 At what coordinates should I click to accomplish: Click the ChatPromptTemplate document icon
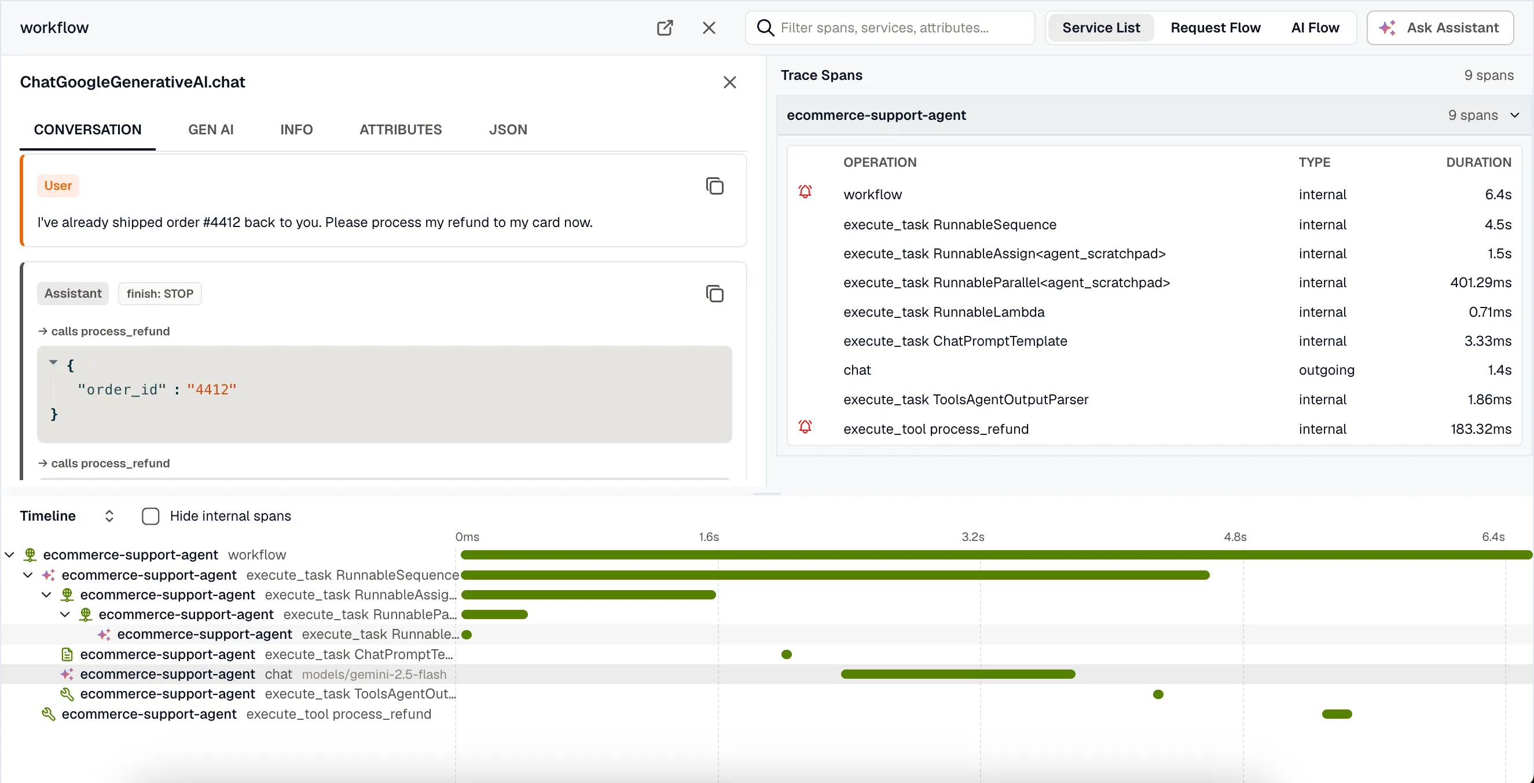67,654
